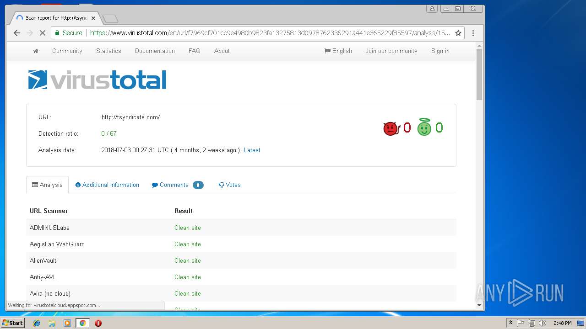586x329 pixels.
Task: Click the action center flag tray icon
Action: click(521, 323)
